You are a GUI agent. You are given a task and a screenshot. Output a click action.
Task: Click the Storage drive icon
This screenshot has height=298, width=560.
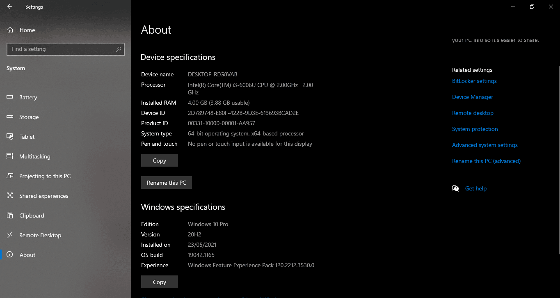tap(10, 117)
